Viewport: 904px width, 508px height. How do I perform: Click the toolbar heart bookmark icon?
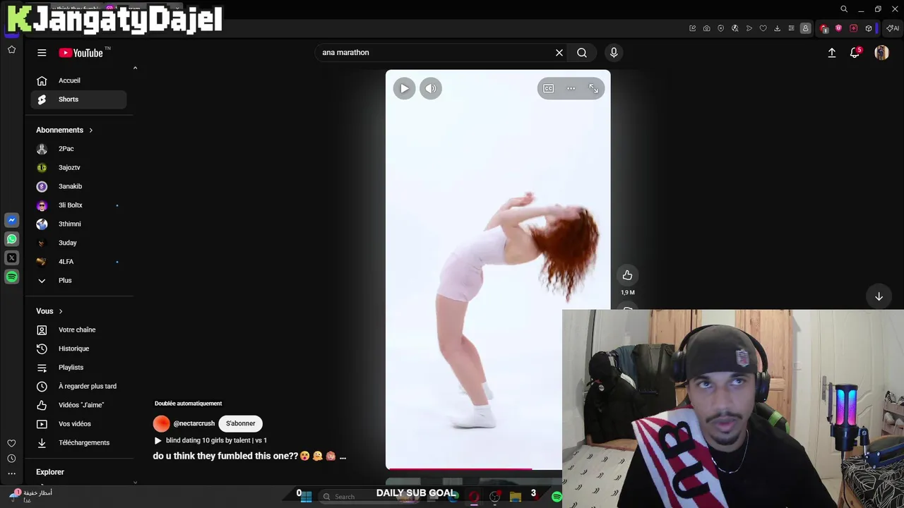pos(763,28)
